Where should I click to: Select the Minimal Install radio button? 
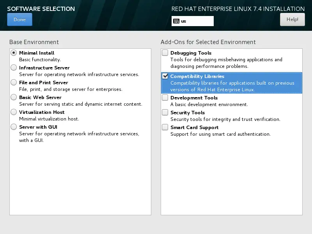click(14, 53)
